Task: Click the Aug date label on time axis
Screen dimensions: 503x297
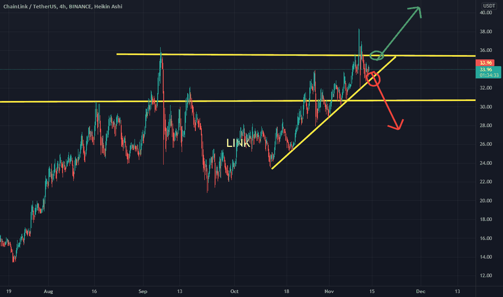Action: [x=48, y=292]
